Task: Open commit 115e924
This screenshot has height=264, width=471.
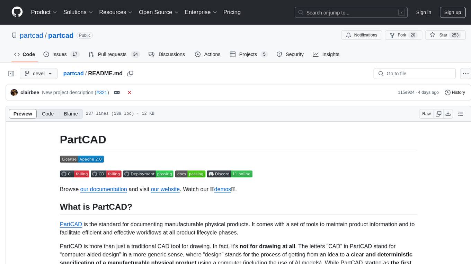Action: pyautogui.click(x=406, y=93)
